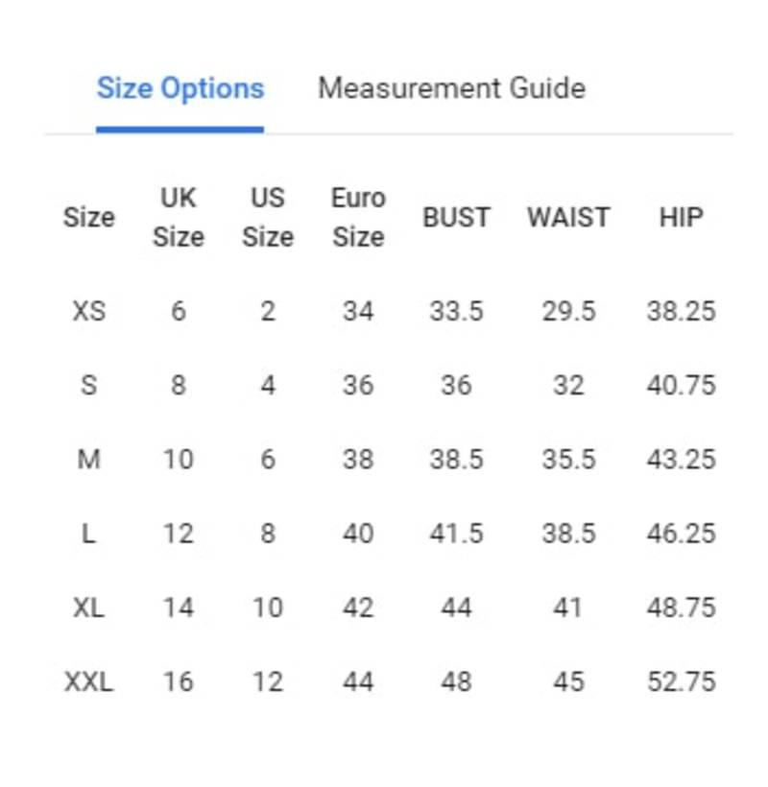Select the 35.5 waist value cell

[x=568, y=460]
